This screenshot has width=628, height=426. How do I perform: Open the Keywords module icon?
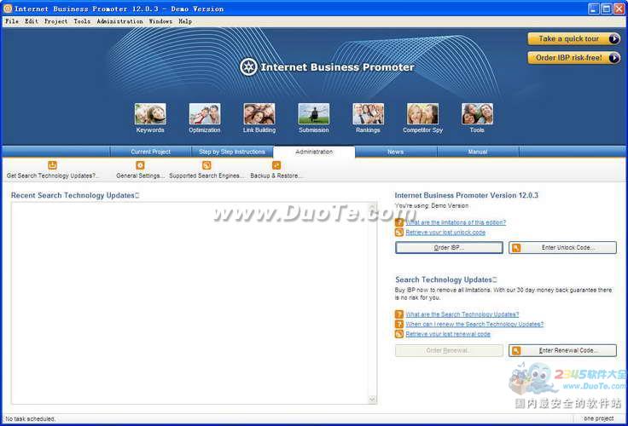150,114
